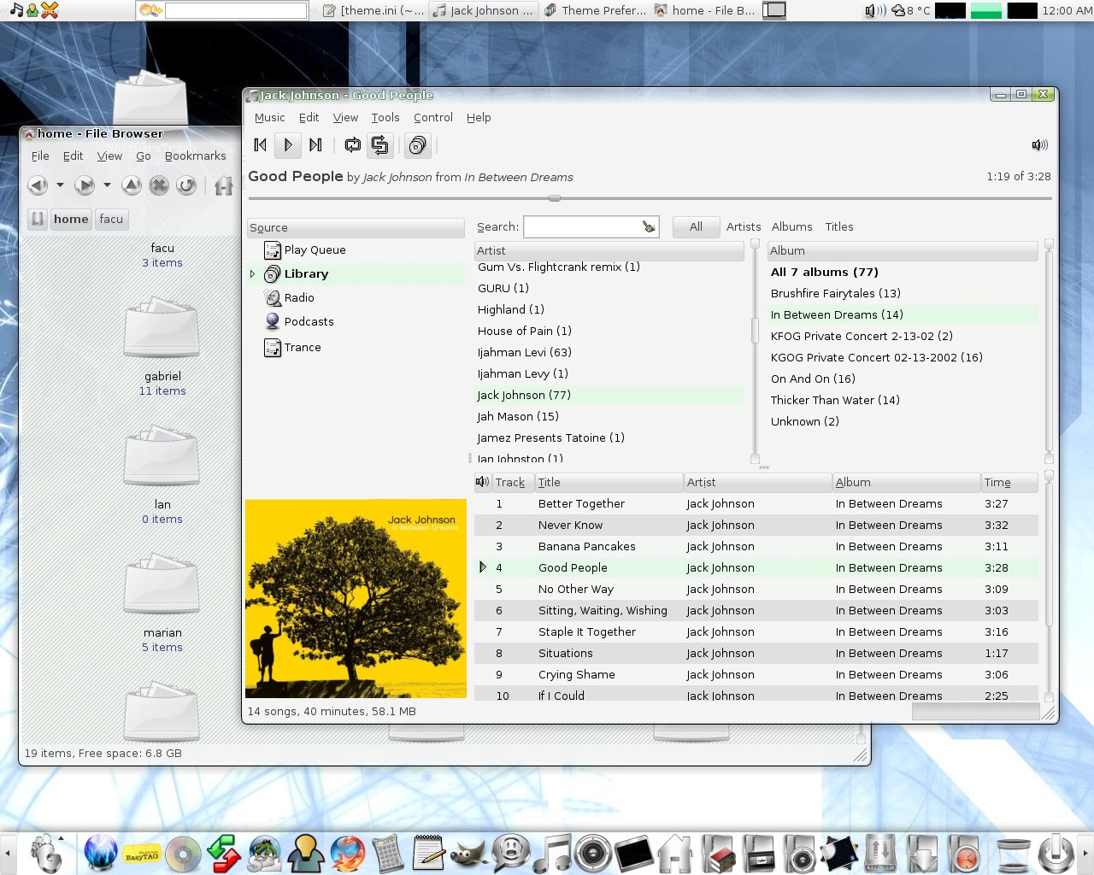Open Forward history dropdown in File Browser
This screenshot has width=1094, height=875.
point(107,185)
